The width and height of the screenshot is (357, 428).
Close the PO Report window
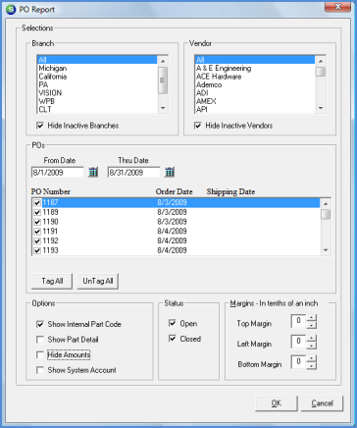[337, 7]
